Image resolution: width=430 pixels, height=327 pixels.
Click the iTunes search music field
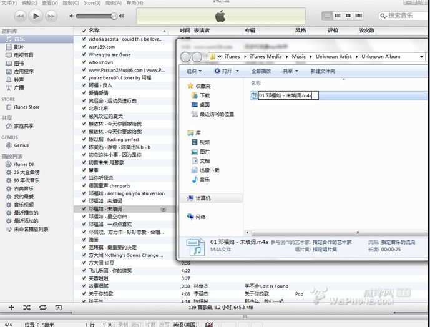pyautogui.click(x=404, y=16)
